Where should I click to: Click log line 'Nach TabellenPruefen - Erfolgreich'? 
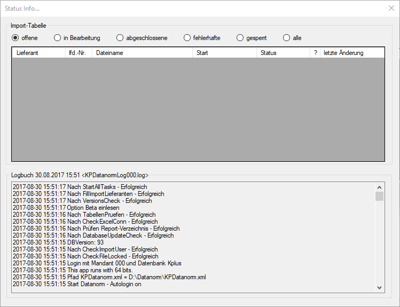point(84,215)
